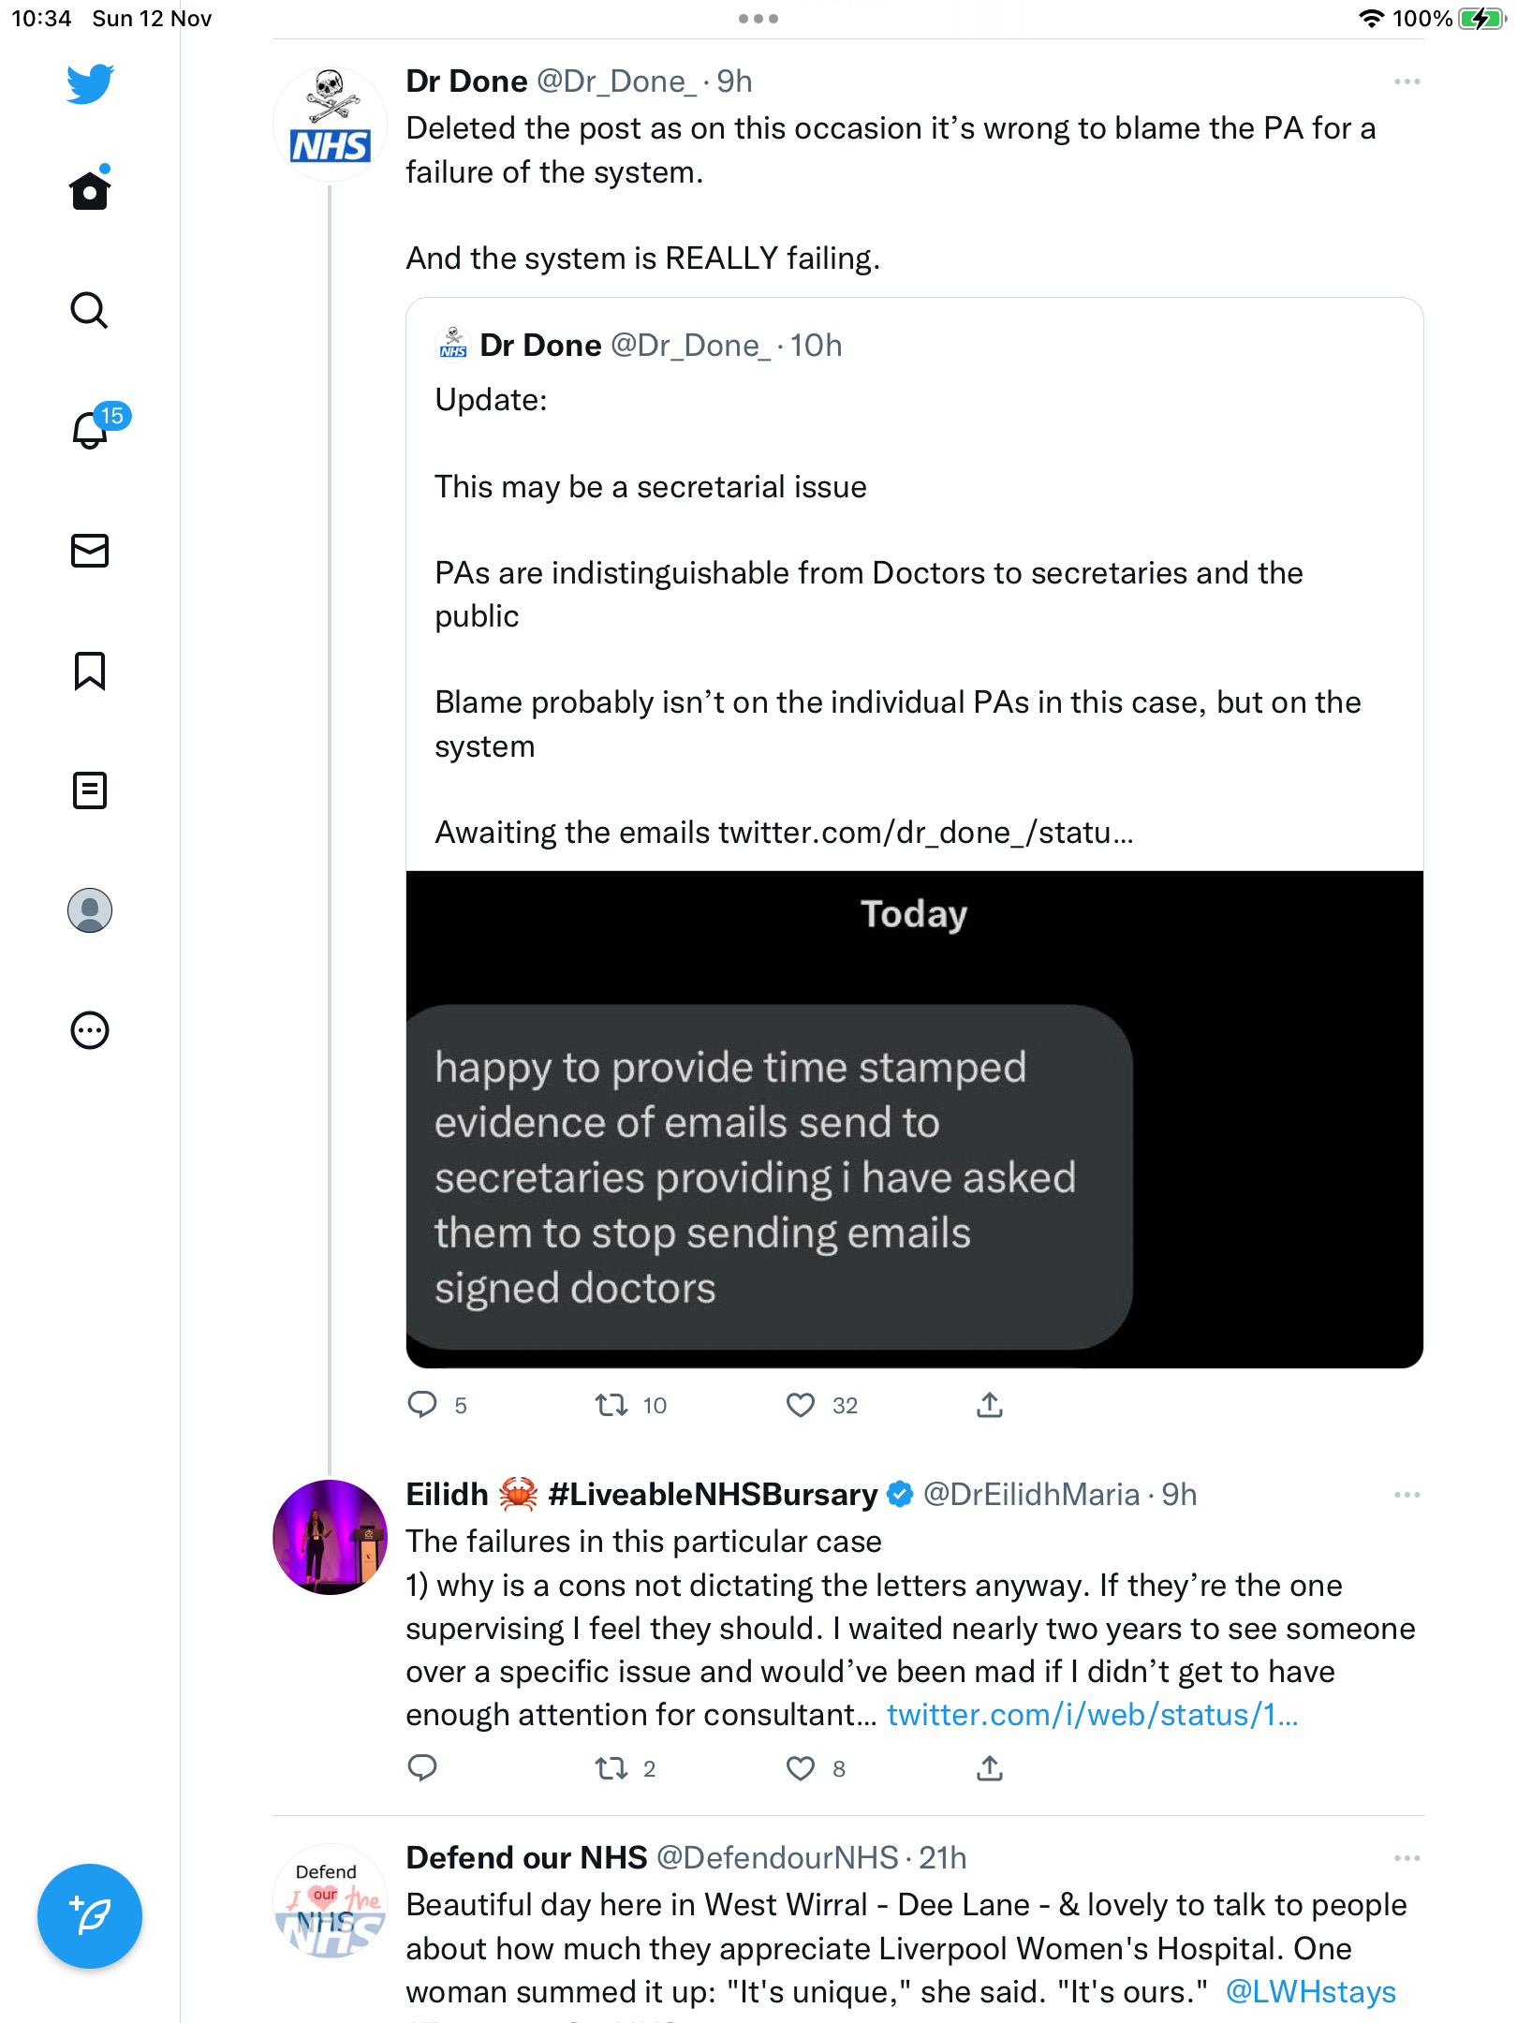The width and height of the screenshot is (1517, 2023).
Task: Open the quoted message screenshot image
Action: tap(914, 1119)
